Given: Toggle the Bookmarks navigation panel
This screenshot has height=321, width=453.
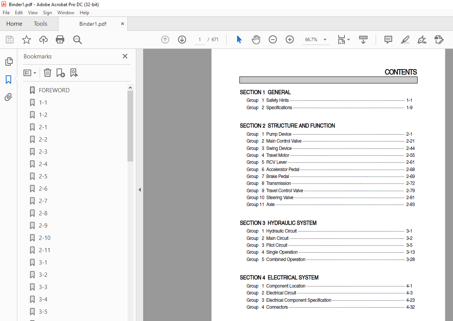Looking at the screenshot, I should tap(8, 79).
